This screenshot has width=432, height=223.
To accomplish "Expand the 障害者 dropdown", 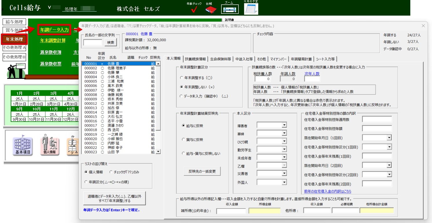I will pos(284,125).
